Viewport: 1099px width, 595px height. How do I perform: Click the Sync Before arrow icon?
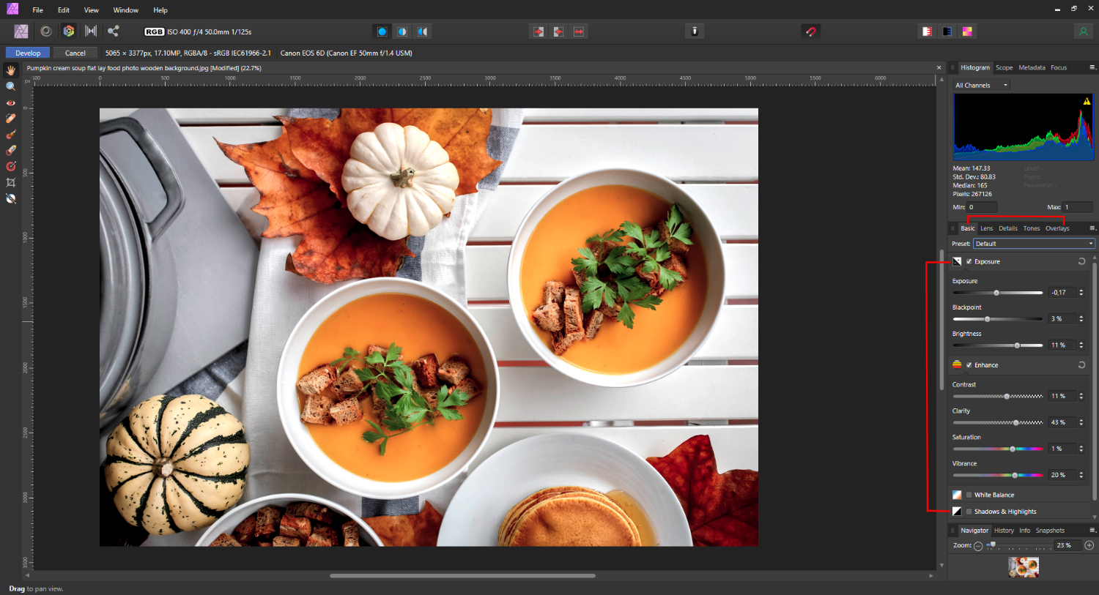pos(539,31)
